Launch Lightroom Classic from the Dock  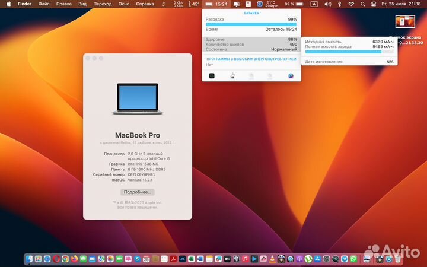182,259
